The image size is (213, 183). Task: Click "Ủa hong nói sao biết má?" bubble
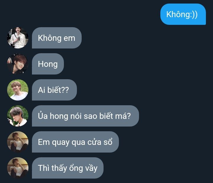coord(85,116)
